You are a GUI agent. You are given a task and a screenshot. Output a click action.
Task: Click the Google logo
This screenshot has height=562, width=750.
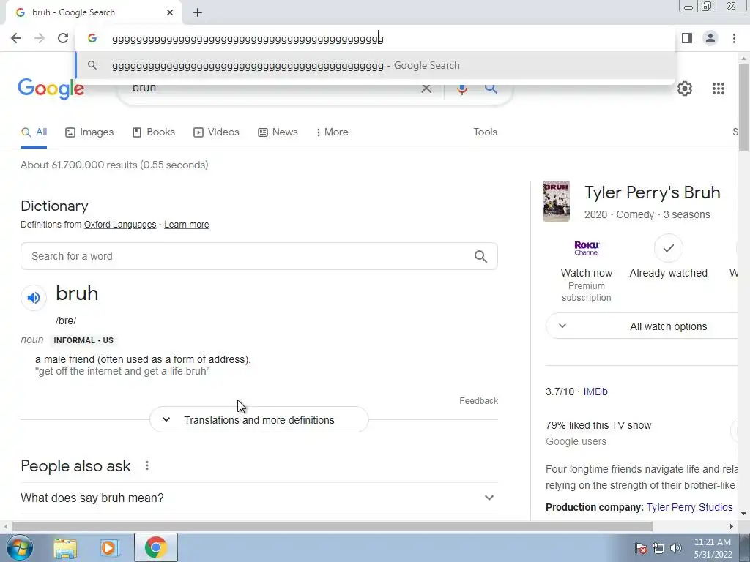click(51, 89)
